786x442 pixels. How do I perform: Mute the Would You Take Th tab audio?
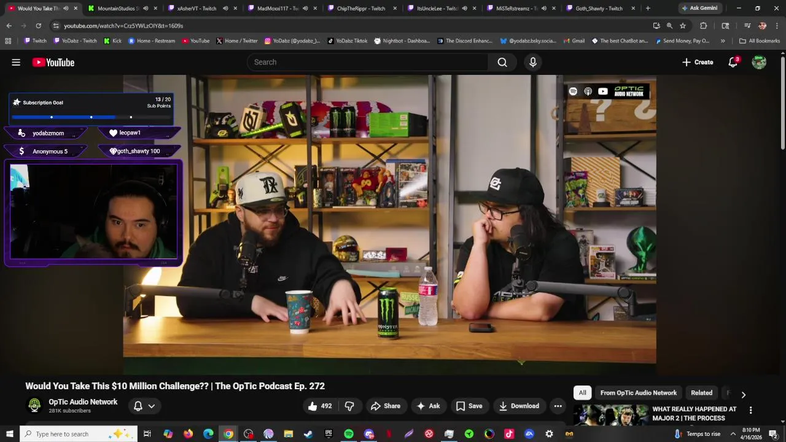point(66,9)
